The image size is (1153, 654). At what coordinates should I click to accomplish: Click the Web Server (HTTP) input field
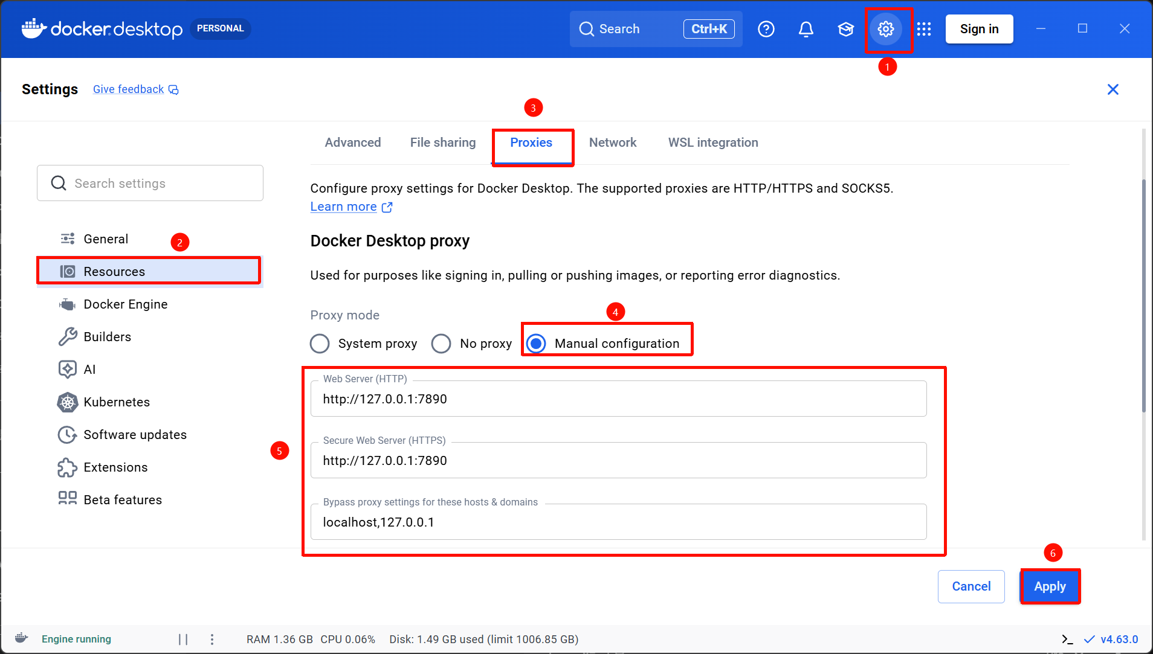[618, 399]
